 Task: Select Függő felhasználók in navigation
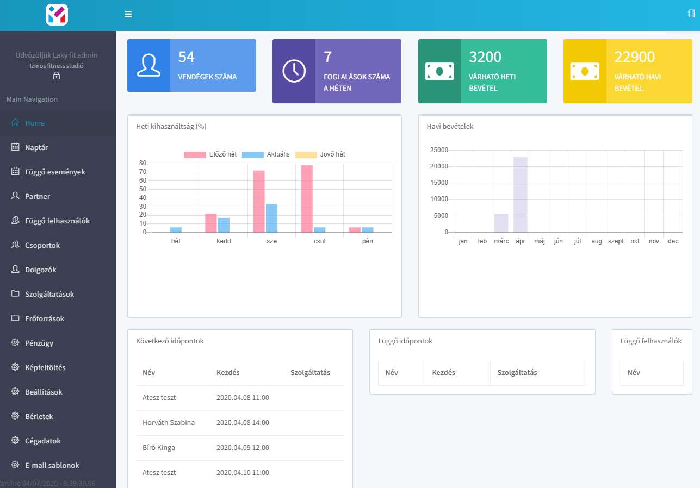(x=58, y=221)
